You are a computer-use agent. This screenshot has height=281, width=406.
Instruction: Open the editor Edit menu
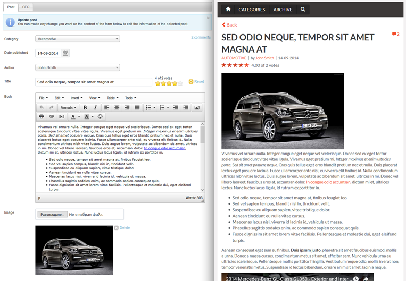(59, 98)
